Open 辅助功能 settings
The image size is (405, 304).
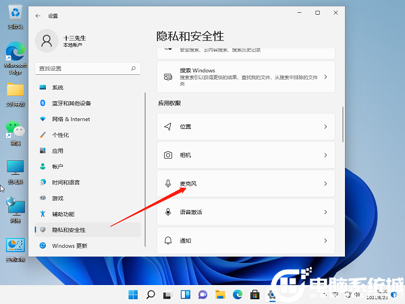tap(88, 214)
